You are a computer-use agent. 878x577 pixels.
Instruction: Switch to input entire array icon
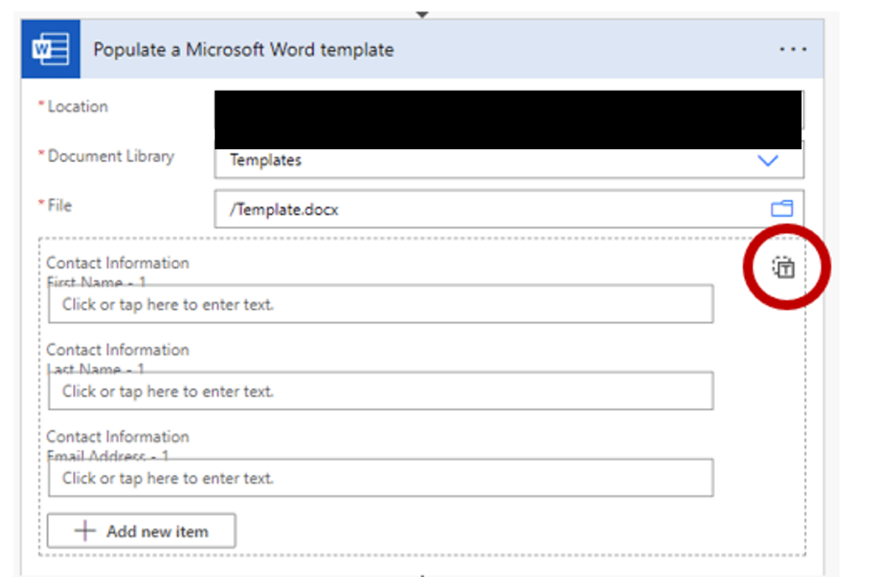click(784, 267)
